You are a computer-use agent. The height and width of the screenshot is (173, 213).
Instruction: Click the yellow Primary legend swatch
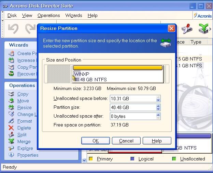point(90,159)
